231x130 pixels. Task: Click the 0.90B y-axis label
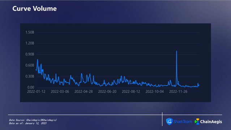pos(30,54)
